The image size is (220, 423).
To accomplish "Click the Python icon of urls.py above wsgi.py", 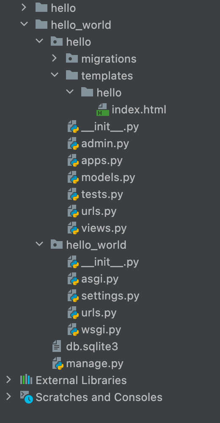I will tap(73, 313).
